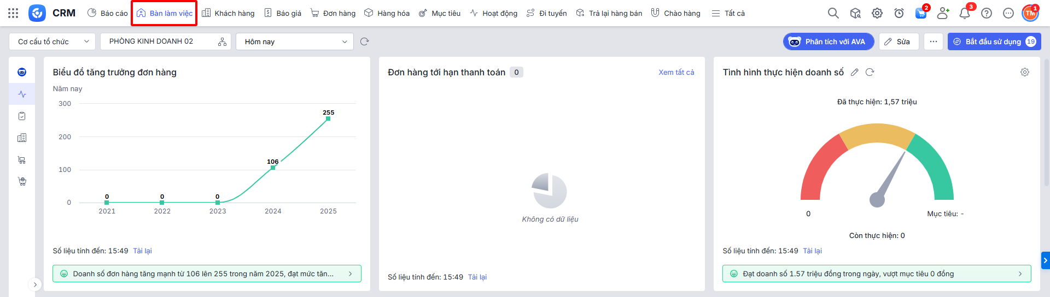This screenshot has height=297, width=1050.
Task: Open the Hôm nay time range dropdown
Action: pos(295,41)
